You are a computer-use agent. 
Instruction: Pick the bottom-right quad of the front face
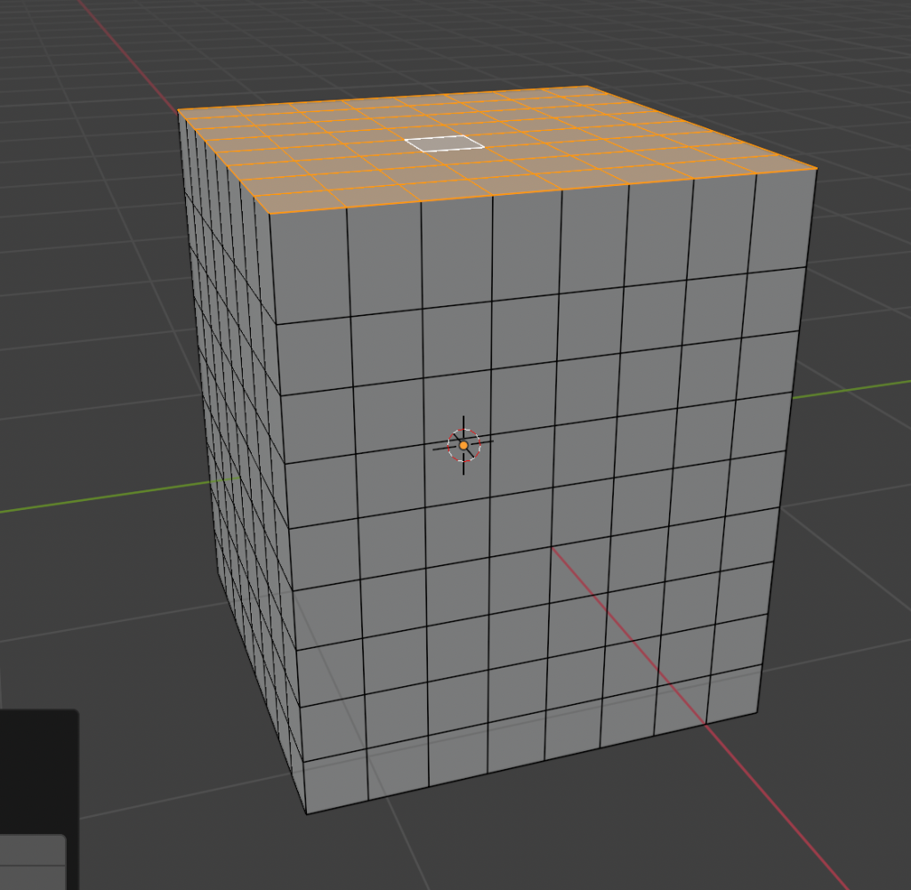[733, 692]
